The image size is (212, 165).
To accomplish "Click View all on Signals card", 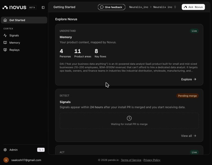I will pos(189,136).
